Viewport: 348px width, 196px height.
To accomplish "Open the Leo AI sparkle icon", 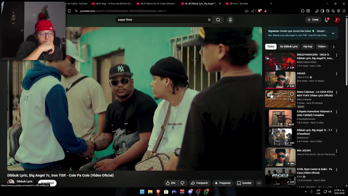I will click(x=333, y=11).
